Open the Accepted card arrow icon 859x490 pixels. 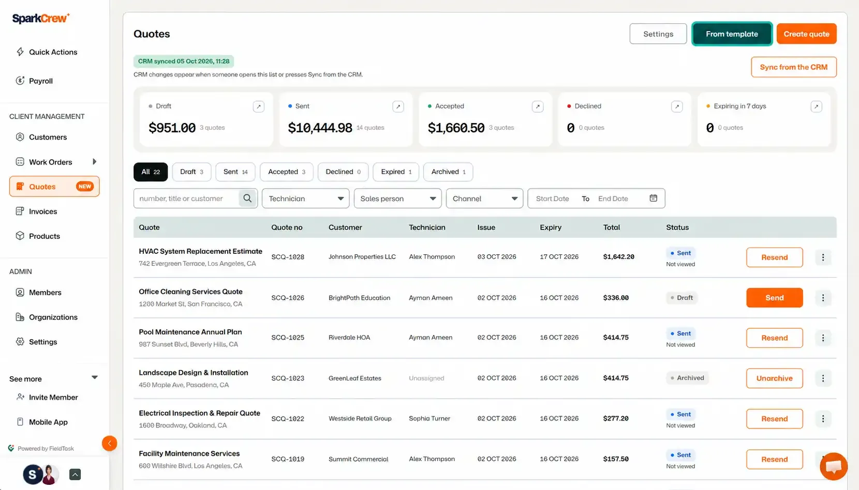(538, 106)
